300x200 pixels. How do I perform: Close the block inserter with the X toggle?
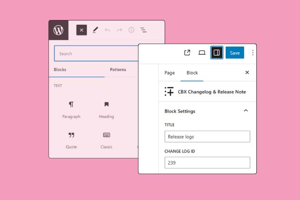pos(81,30)
